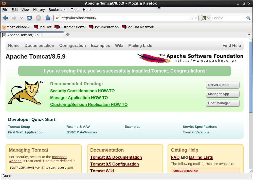Screen dimensions: 253x180
Task: Open Security Considerations HOW-TO link
Action: [x=82, y=91]
